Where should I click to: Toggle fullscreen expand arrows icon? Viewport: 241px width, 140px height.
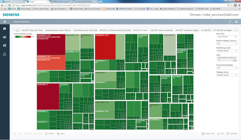point(230,22)
